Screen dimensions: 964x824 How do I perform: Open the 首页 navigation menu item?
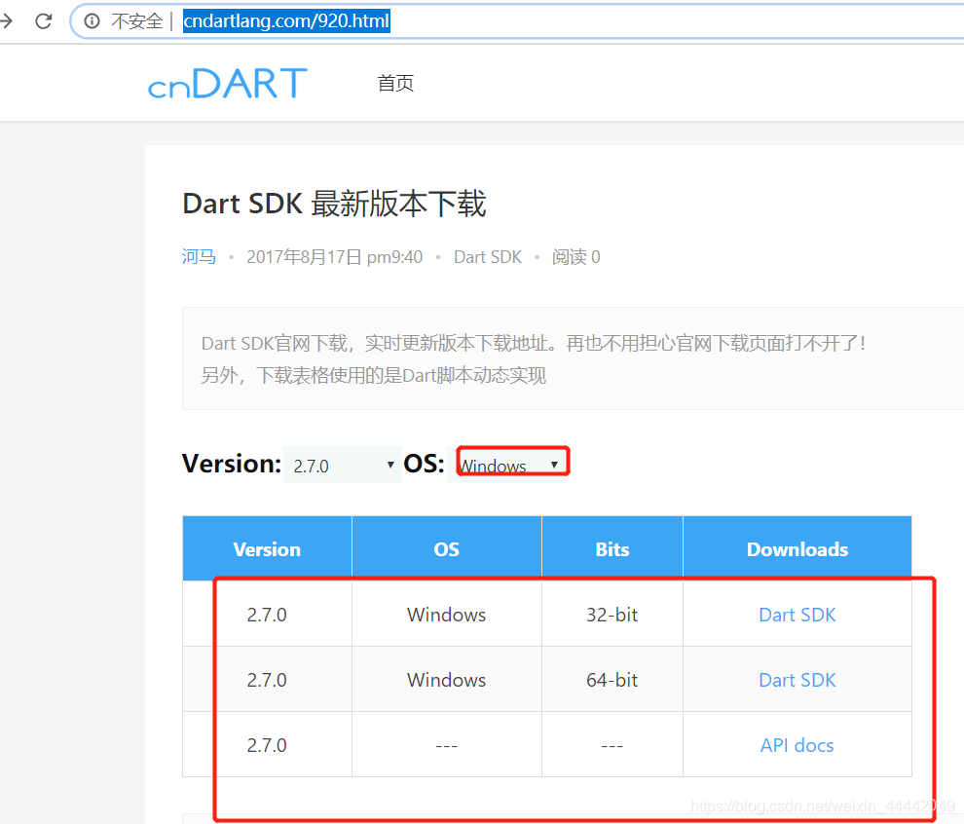(x=395, y=83)
